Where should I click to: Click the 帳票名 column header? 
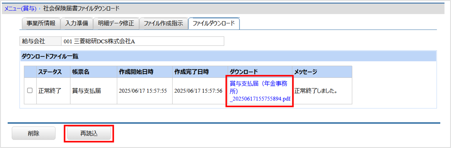(x=93, y=72)
